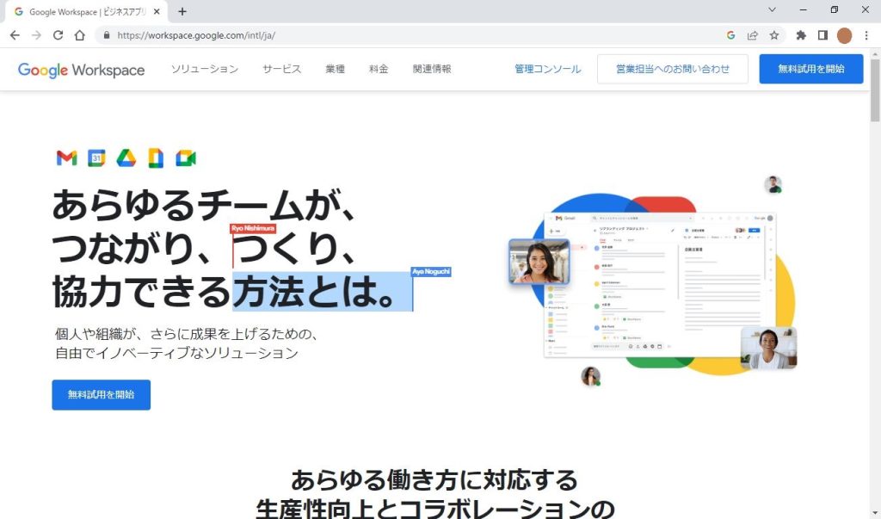
Task: Click the heading あらゆる働き方に対応する
Action: [x=434, y=480]
